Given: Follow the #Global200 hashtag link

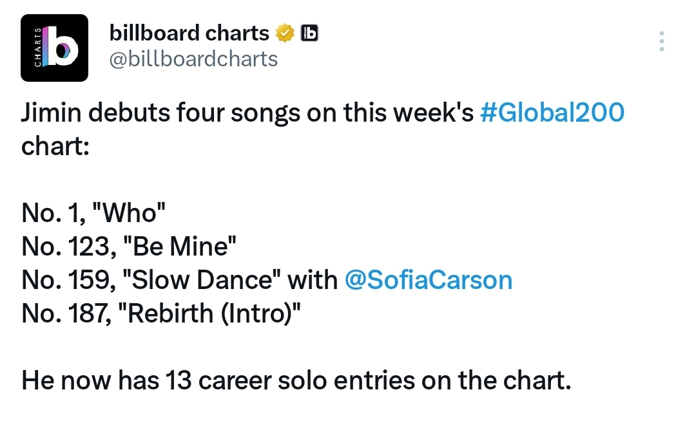Looking at the screenshot, I should tap(552, 113).
